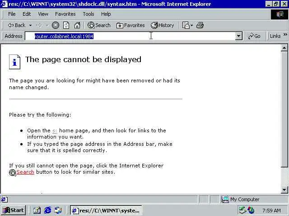Click the heading 'The page cannot be displayed'
Image resolution: width=289 pixels, height=216 pixels.
coord(83,60)
